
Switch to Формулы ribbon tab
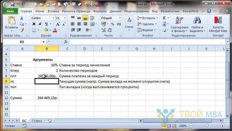click(x=100, y=11)
